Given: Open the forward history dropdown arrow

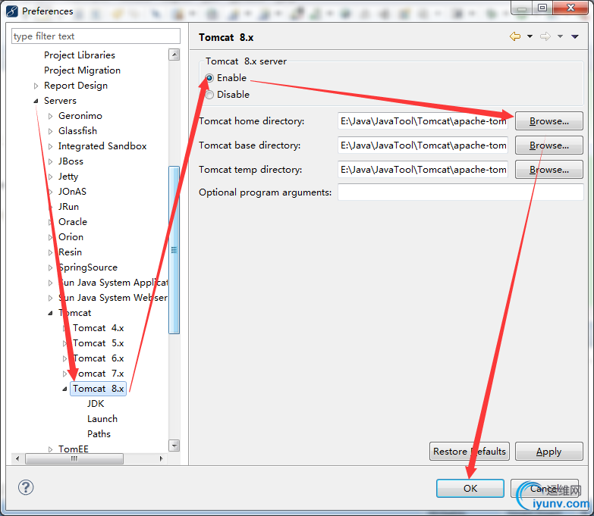Looking at the screenshot, I should click(x=560, y=36).
